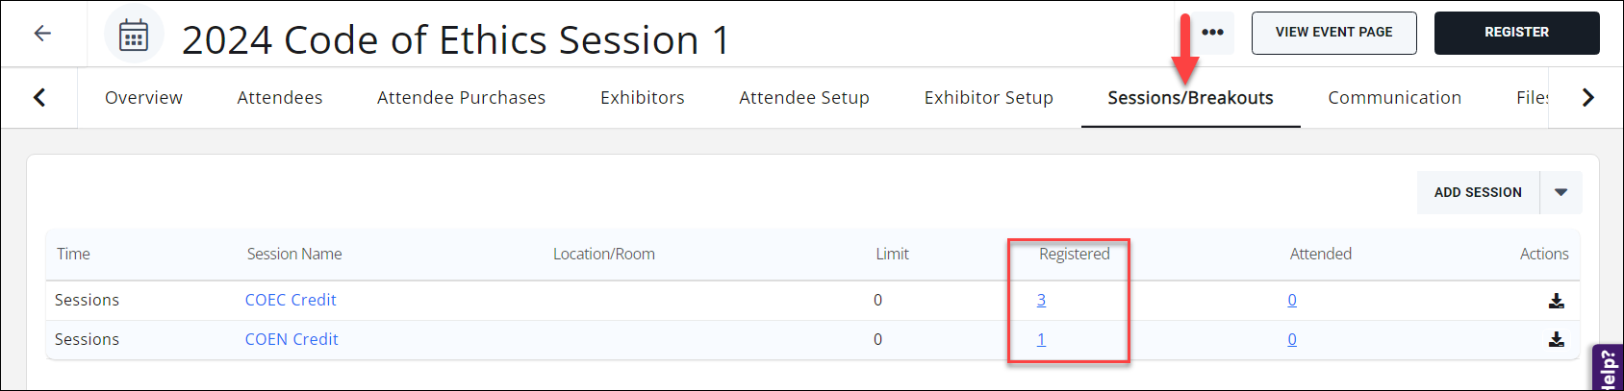Screen dimensions: 1624x391
Task: Expand the Add Session dropdown arrow
Action: point(1561,193)
